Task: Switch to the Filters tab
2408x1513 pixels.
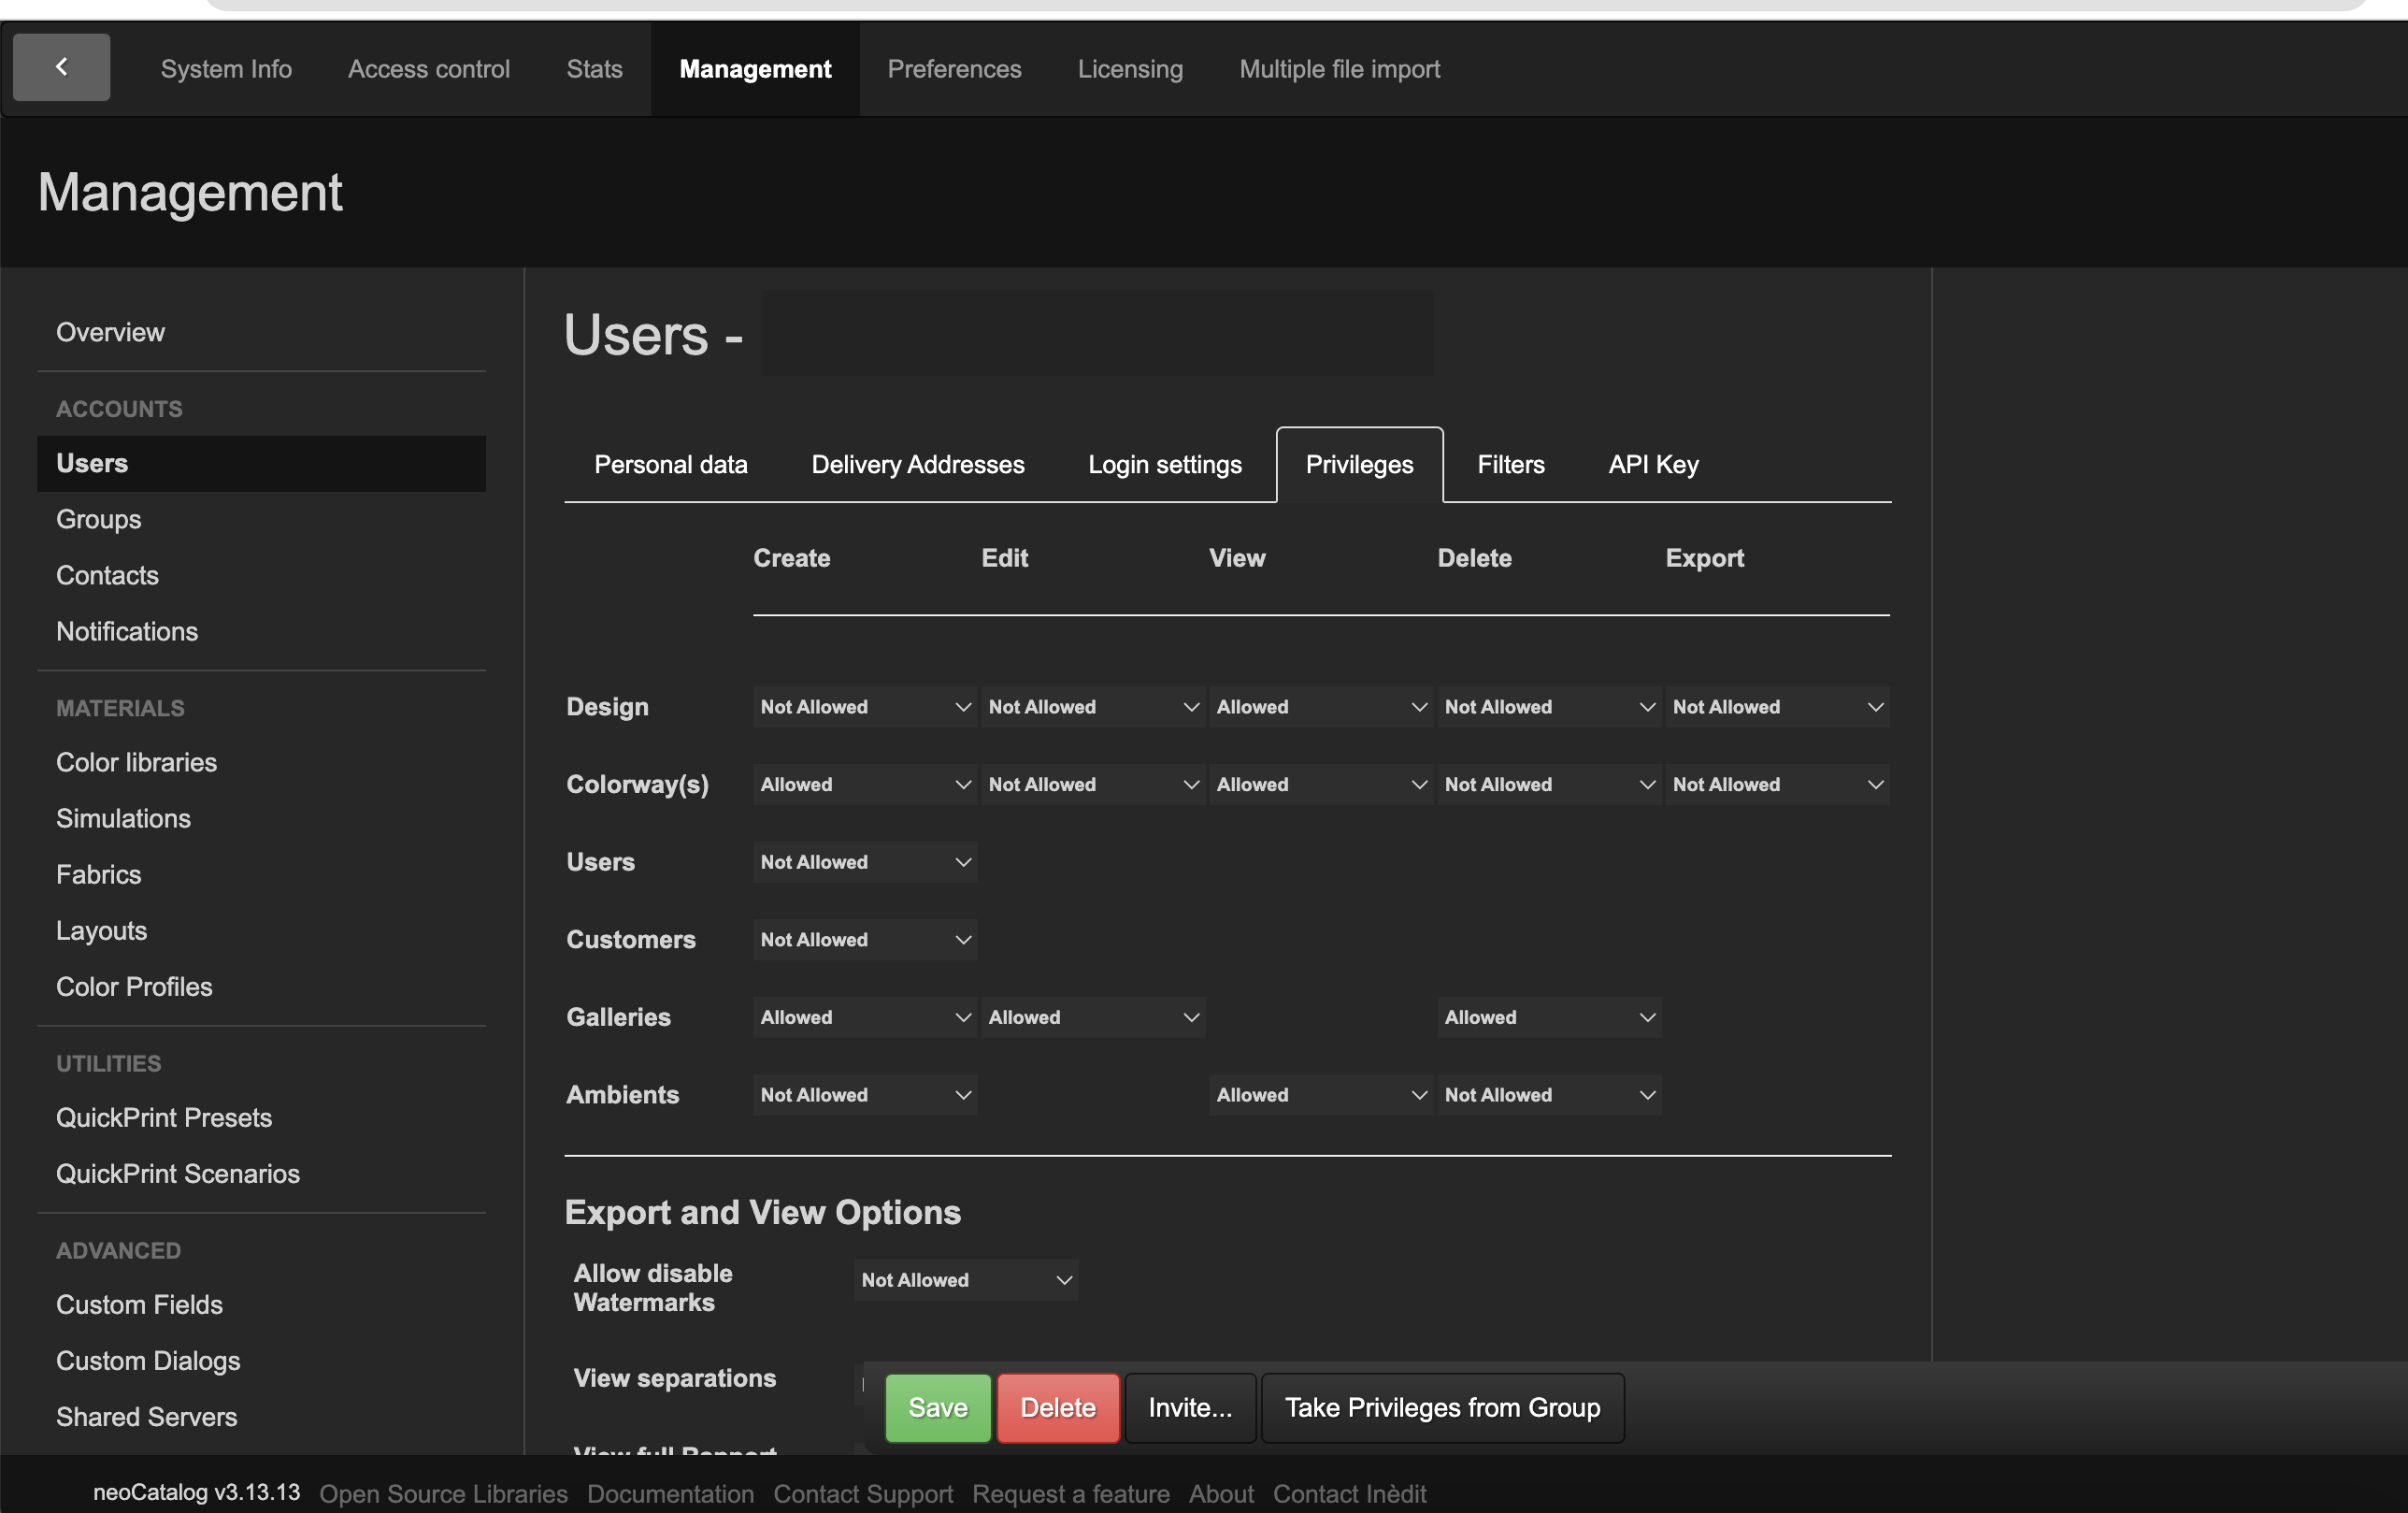Action: (1510, 465)
